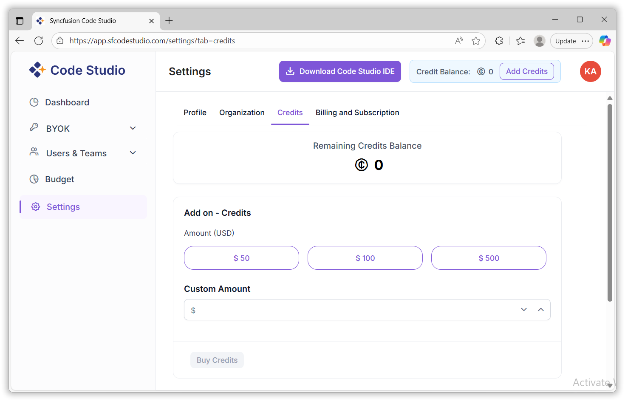Switch to the Organization tab

242,113
